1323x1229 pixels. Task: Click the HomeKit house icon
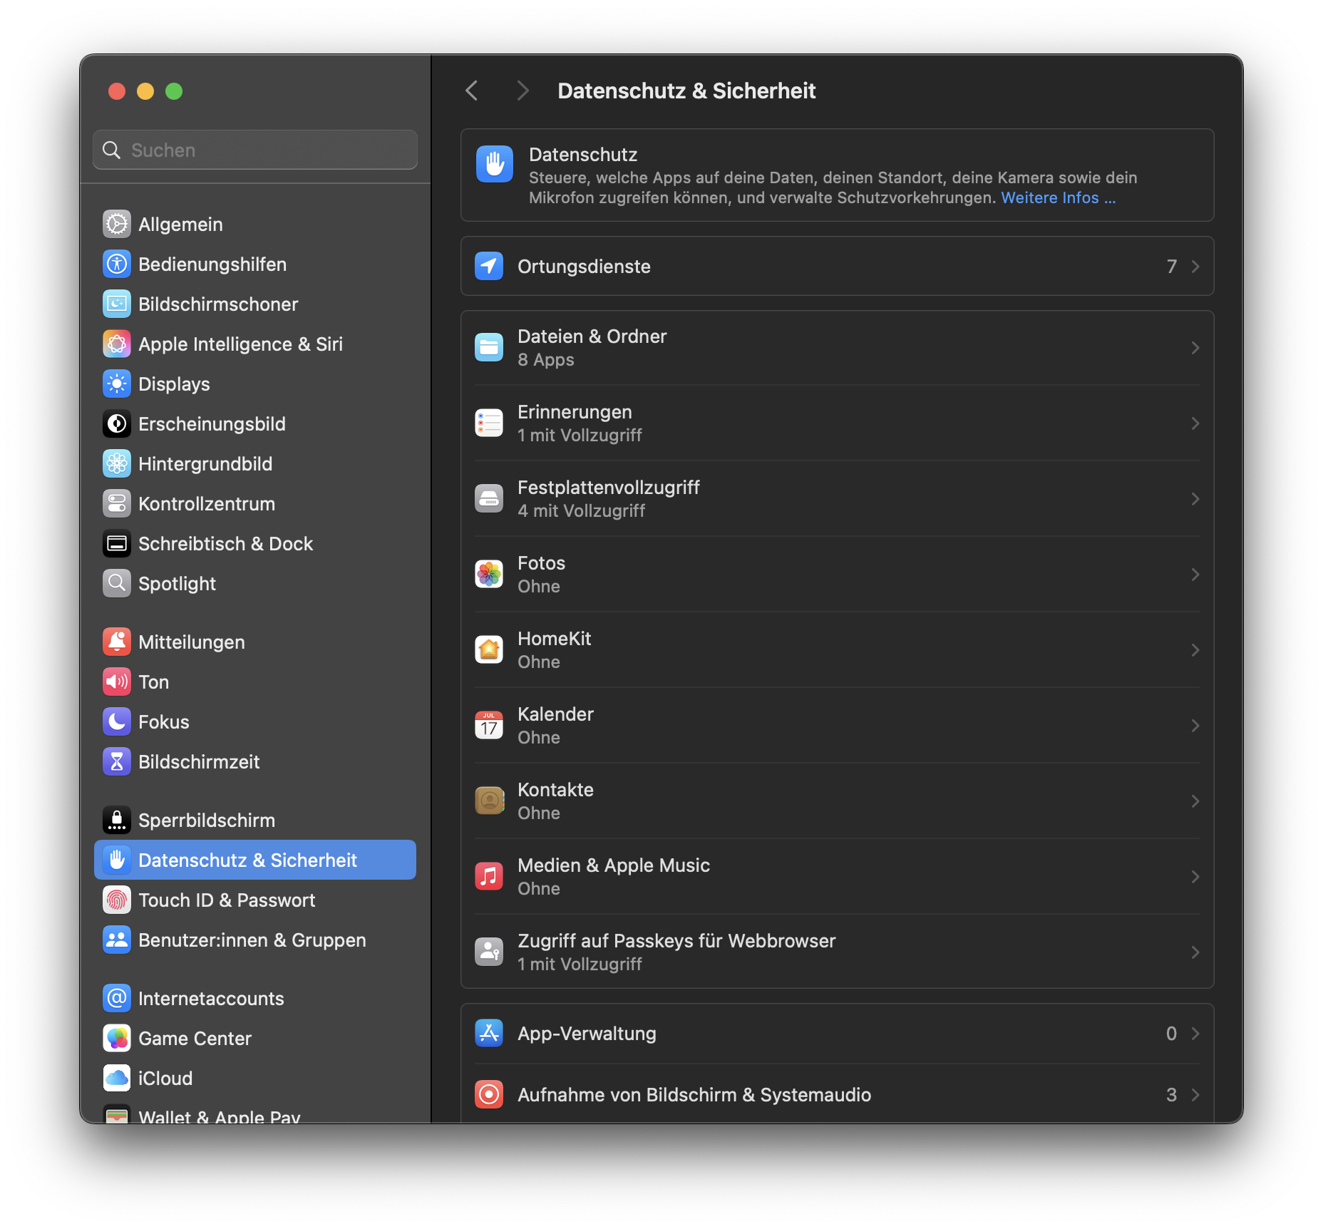pyautogui.click(x=489, y=649)
